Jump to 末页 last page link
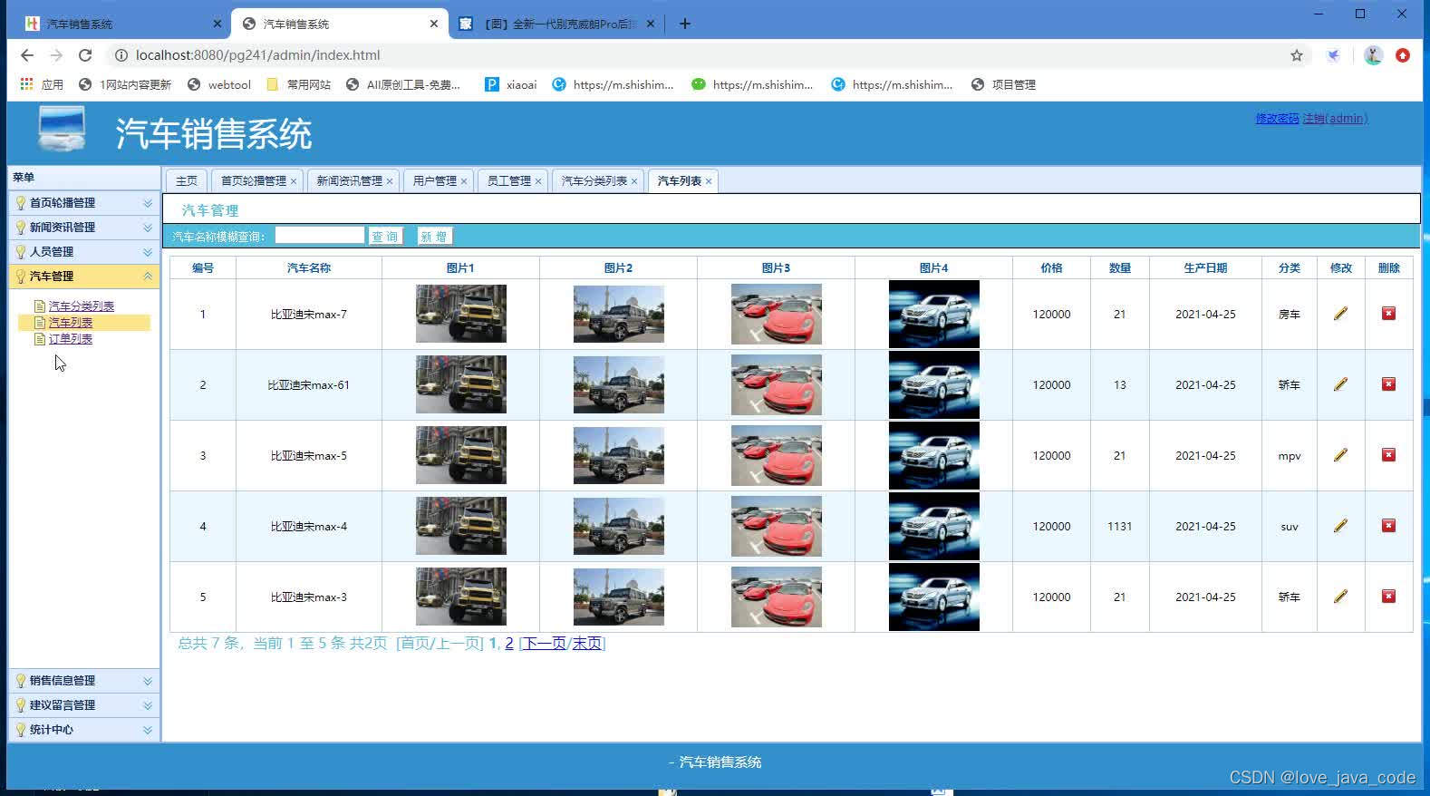 [x=586, y=643]
